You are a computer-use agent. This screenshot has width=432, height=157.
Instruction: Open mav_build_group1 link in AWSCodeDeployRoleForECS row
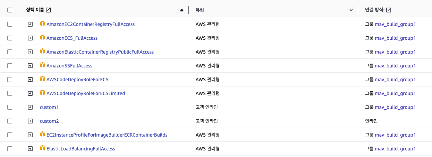coord(395,80)
